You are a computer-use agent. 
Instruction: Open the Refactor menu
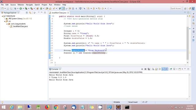coord(21,5)
